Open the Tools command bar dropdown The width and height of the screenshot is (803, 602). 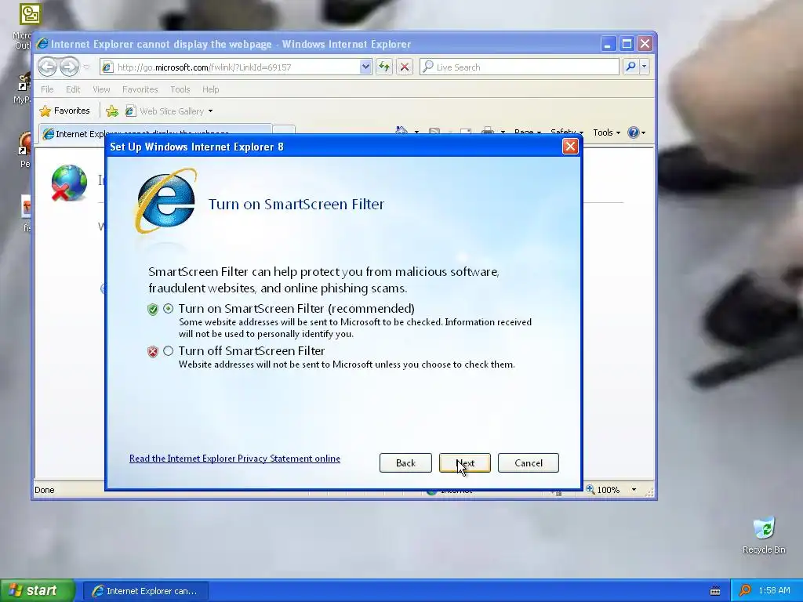pos(606,132)
